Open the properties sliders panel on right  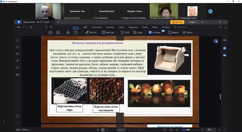224,40
